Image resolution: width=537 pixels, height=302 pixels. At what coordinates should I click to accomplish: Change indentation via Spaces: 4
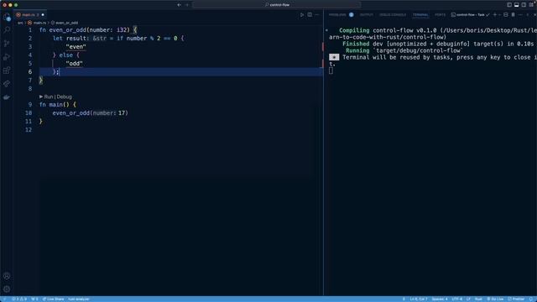tap(440, 299)
